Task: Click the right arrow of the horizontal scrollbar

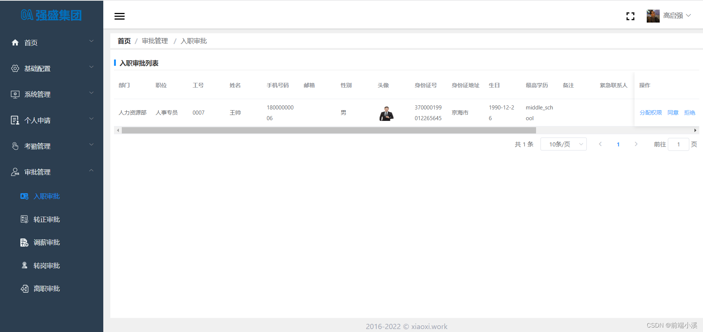Action: [x=695, y=130]
